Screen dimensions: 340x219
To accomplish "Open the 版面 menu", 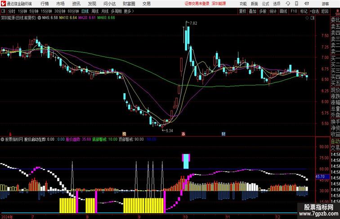I will tap(255, 4).
